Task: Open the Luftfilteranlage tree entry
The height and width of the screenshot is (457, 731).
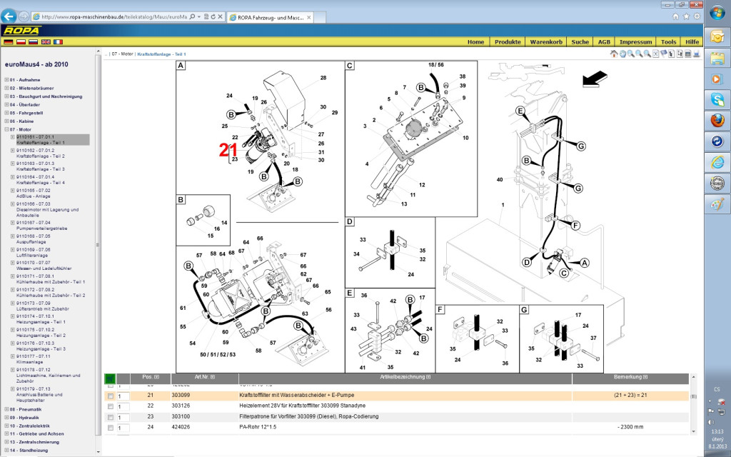Action: [34, 253]
